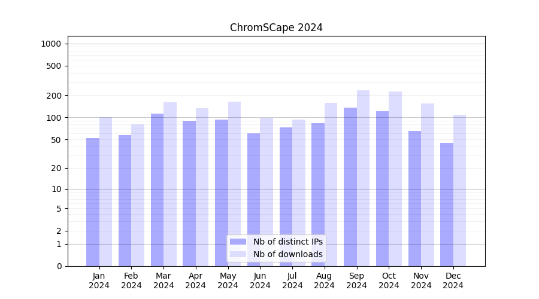Select the Feb 2024 x-axis label
The height and width of the screenshot is (299, 539).
click(x=131, y=280)
